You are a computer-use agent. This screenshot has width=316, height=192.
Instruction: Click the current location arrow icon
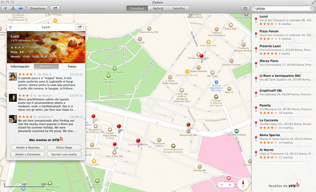[x=4, y=8]
